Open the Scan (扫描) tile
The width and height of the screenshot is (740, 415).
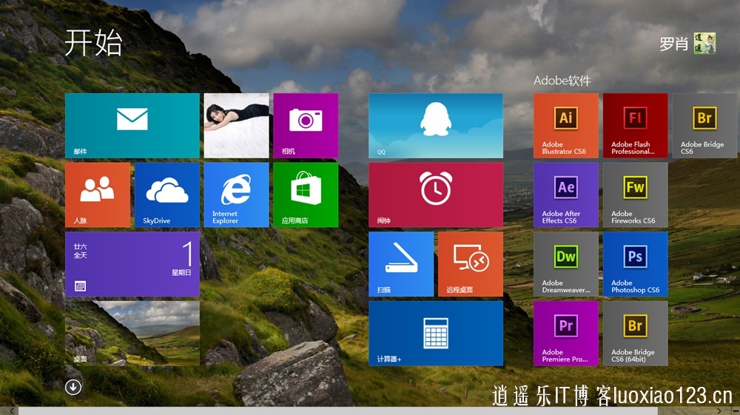pos(401,264)
